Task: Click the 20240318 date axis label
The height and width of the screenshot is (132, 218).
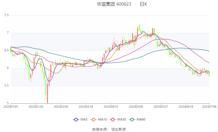Action: tap(86, 107)
